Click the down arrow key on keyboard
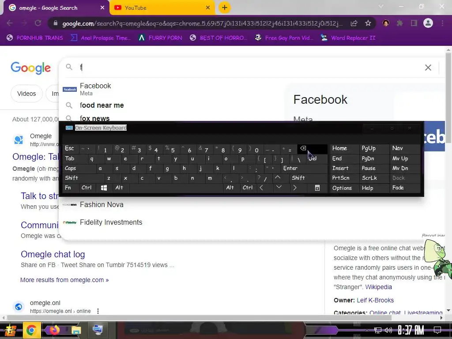This screenshot has height=339, width=452. coord(279,188)
